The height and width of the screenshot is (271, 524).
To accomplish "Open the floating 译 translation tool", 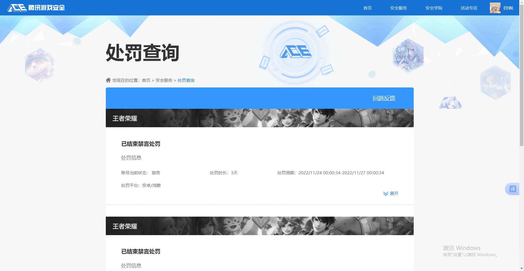I will pyautogui.click(x=513, y=189).
